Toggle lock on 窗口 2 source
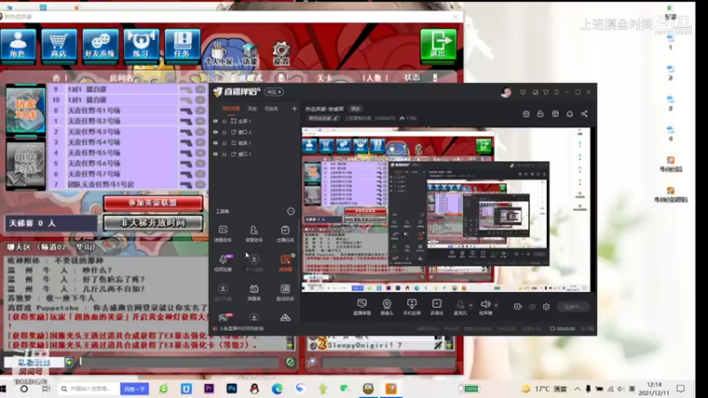708x398 pixels. (x=224, y=132)
